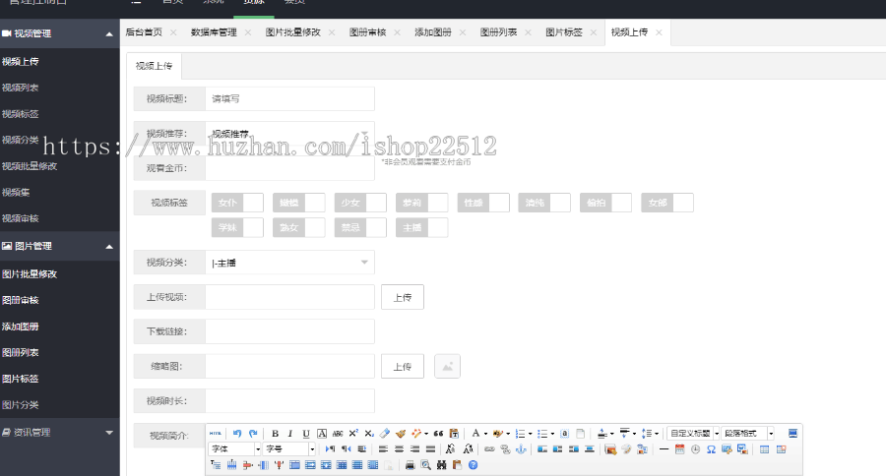Toggle the 少女 tag switch

click(360, 203)
